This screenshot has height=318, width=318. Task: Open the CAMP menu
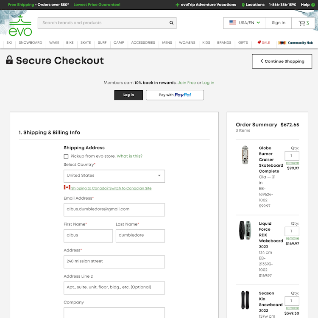coord(119,42)
